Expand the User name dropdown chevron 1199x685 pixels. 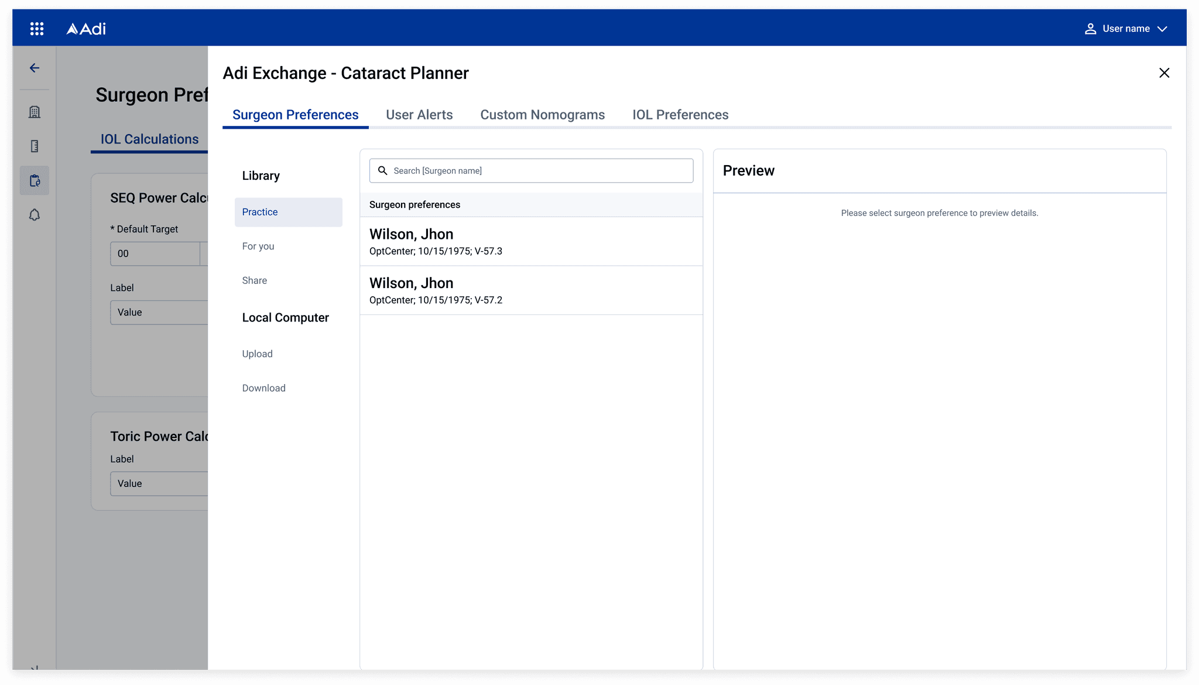1163,29
